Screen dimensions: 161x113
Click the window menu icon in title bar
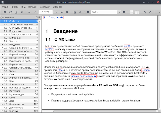(3, 2)
